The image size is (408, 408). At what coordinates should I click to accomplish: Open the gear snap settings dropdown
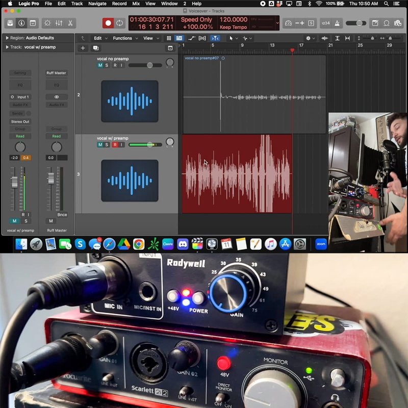tap(311, 38)
